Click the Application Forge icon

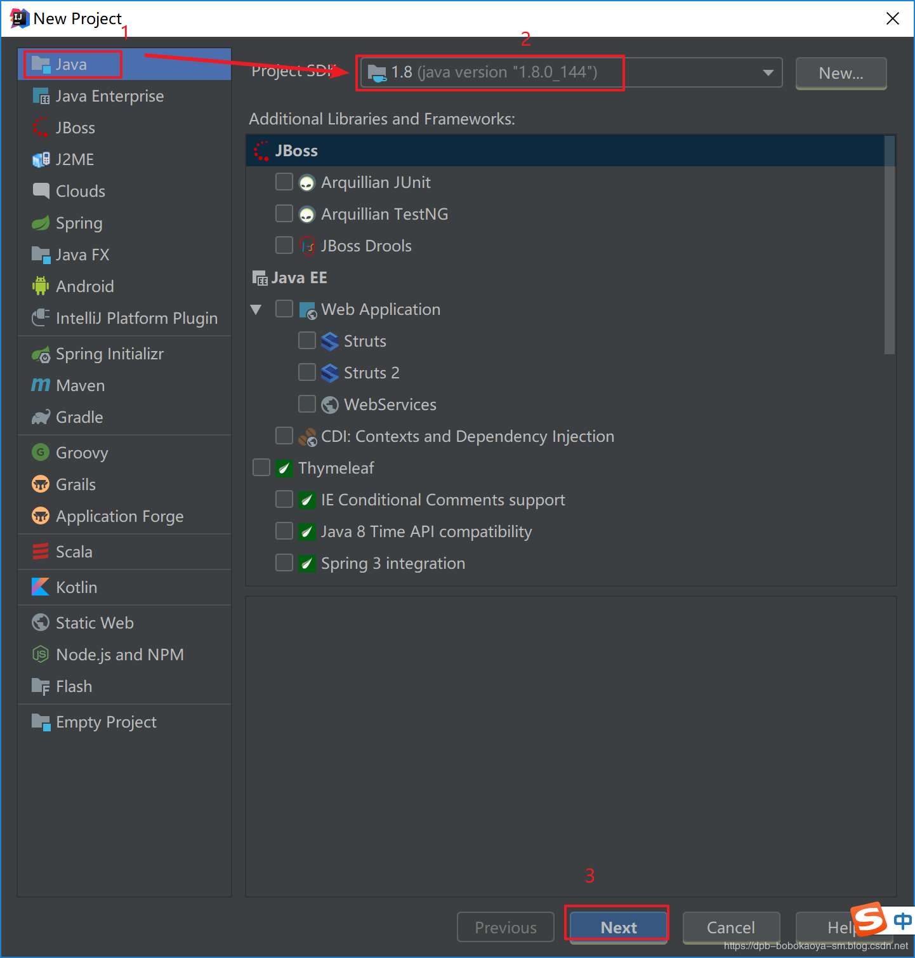41,516
